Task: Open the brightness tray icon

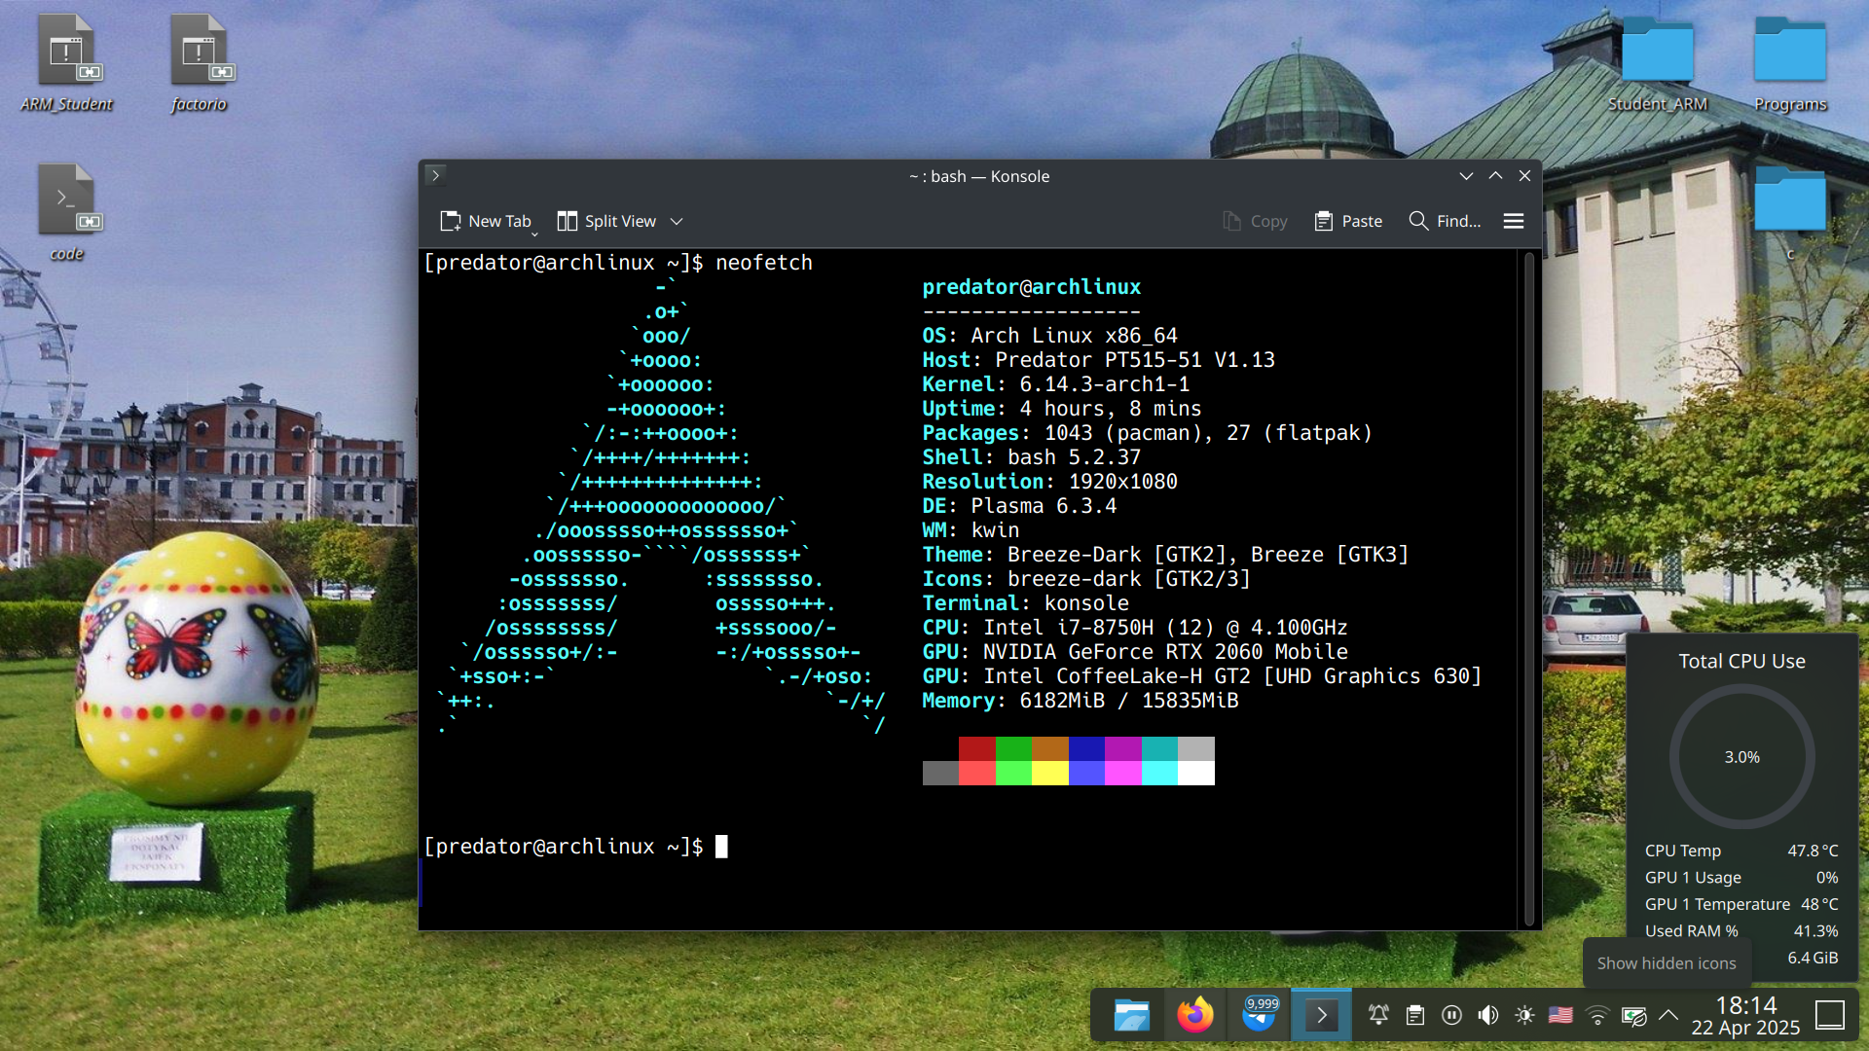Action: [1524, 1015]
